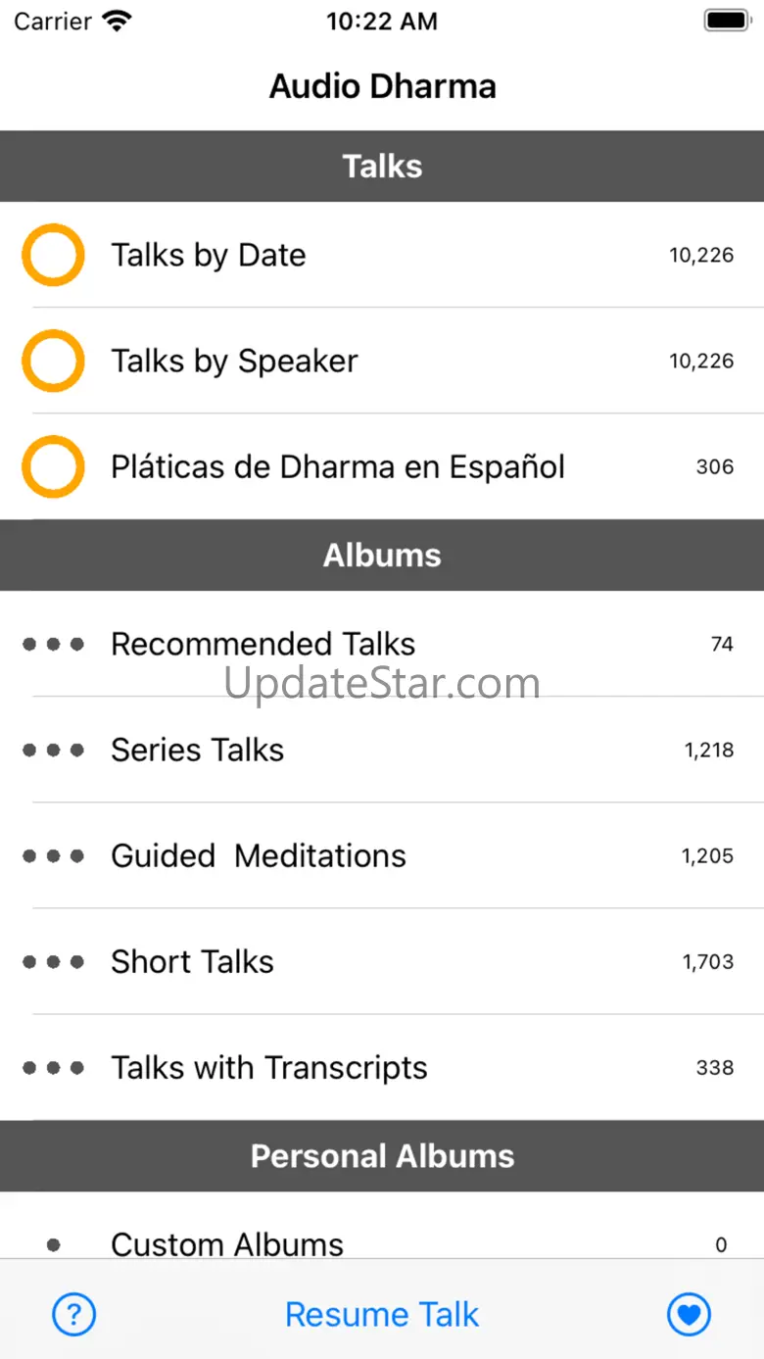Open the Talks by Date list
Viewport: 764px width, 1359px height.
[209, 255]
